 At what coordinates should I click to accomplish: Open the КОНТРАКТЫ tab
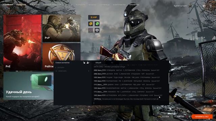click(x=119, y=5)
